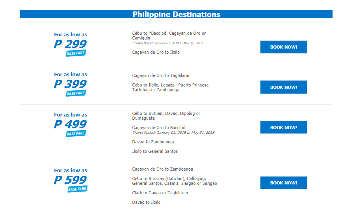Click BASE FARE badge under P 299
This screenshot has width=355, height=218.
(76, 53)
